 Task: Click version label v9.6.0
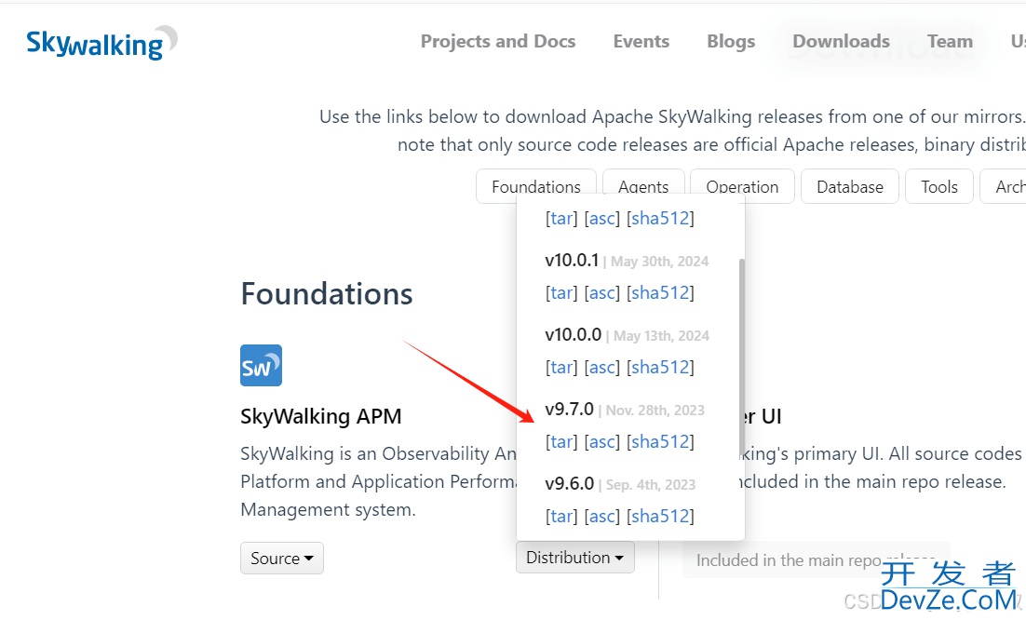point(569,484)
